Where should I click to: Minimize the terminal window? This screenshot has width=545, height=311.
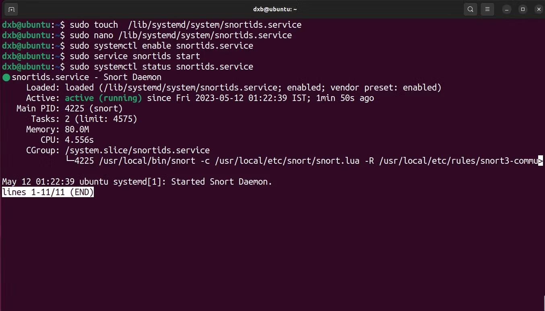(x=507, y=9)
